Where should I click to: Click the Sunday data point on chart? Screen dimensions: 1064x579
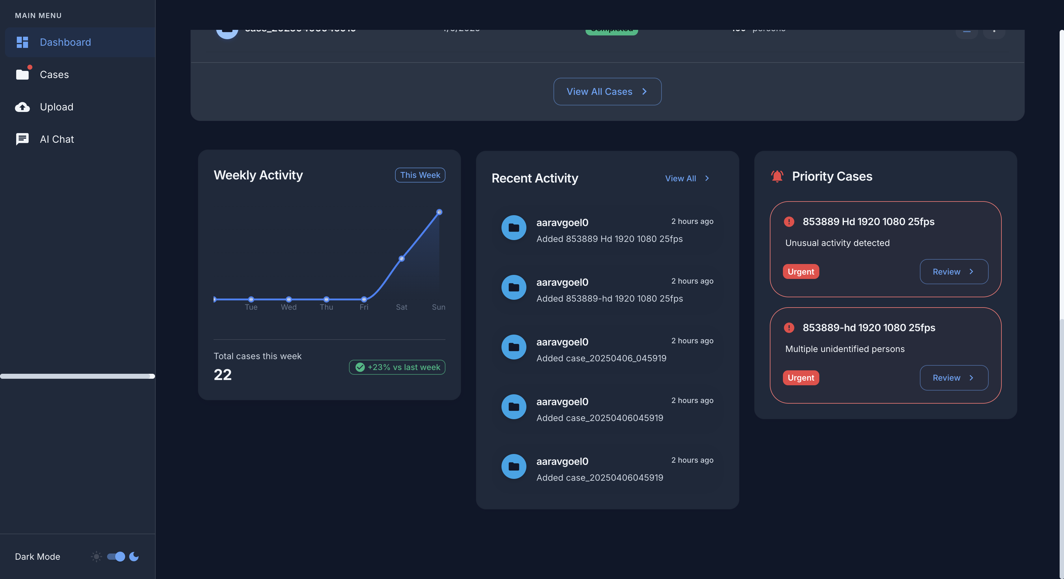tap(439, 212)
